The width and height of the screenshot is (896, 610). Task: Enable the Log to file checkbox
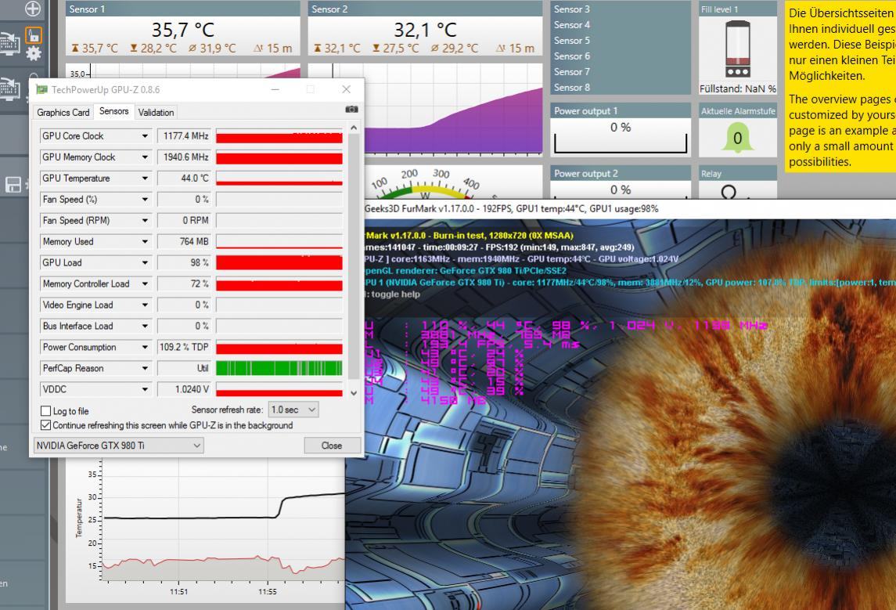click(x=46, y=410)
